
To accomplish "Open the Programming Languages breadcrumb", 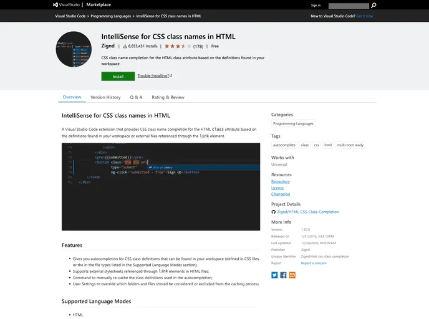I will click(x=111, y=16).
